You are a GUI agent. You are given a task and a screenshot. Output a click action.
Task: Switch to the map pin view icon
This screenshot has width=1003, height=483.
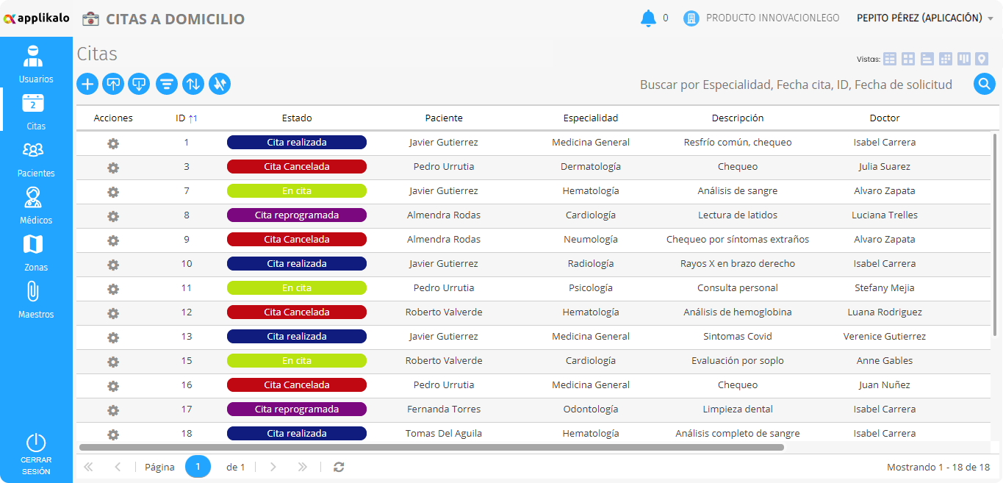coord(982,59)
